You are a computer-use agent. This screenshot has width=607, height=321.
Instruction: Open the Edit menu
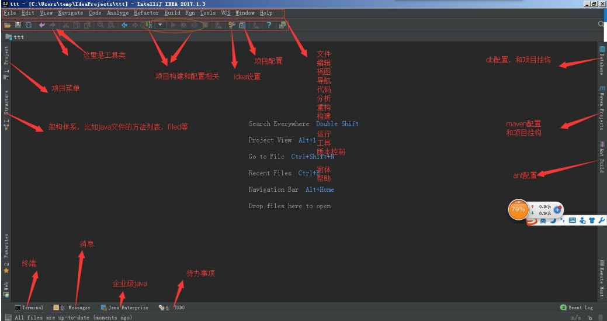click(x=28, y=13)
